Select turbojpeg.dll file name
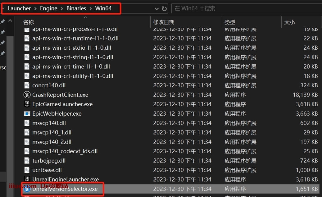Image resolution: width=322 pixels, height=197 pixels. point(49,161)
